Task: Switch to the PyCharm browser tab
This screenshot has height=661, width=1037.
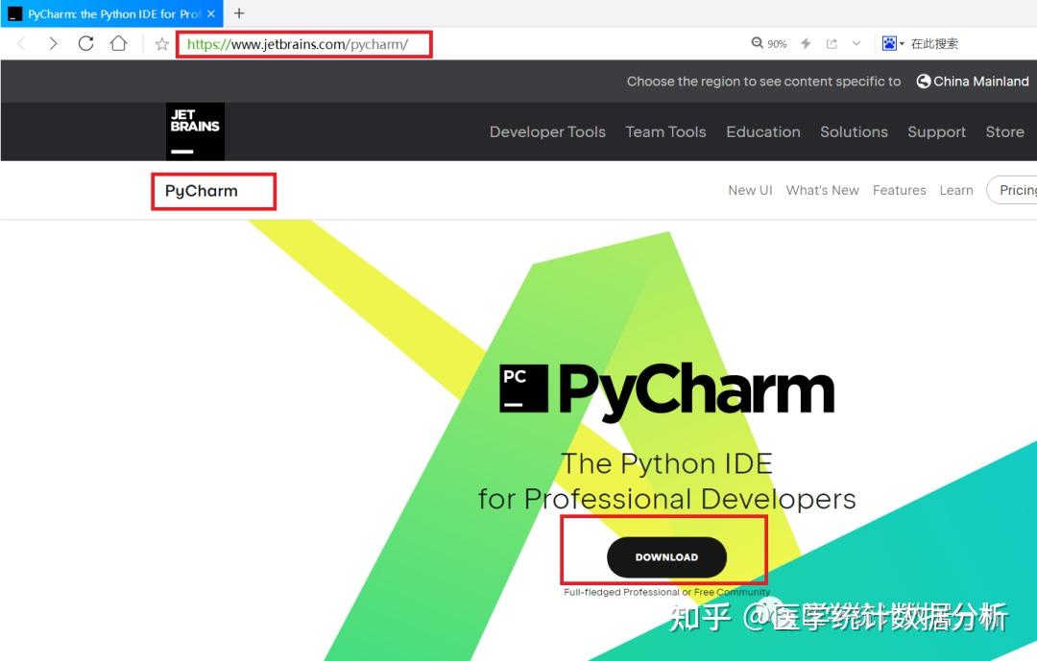Action: pyautogui.click(x=106, y=13)
